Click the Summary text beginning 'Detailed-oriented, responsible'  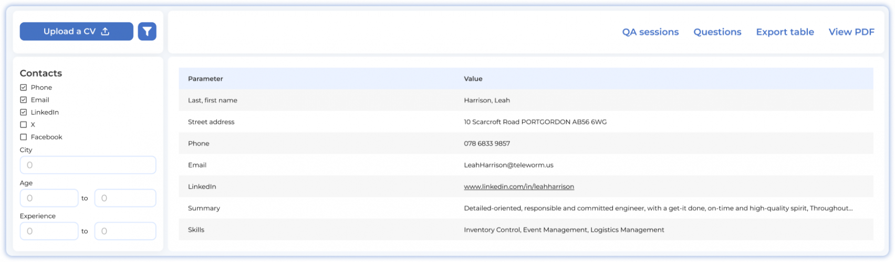(658, 208)
